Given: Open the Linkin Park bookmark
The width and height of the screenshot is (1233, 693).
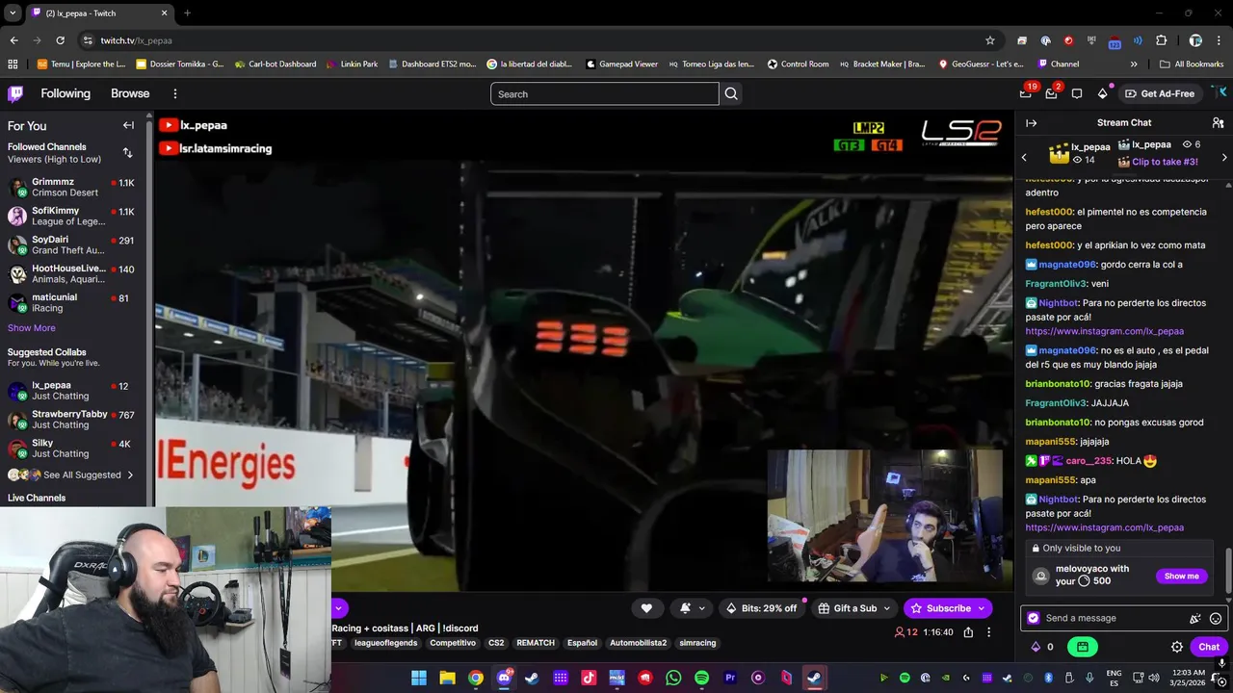Looking at the screenshot, I should point(352,64).
